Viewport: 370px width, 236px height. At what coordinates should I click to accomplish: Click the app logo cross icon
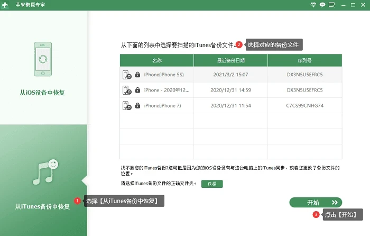[x=5, y=5]
